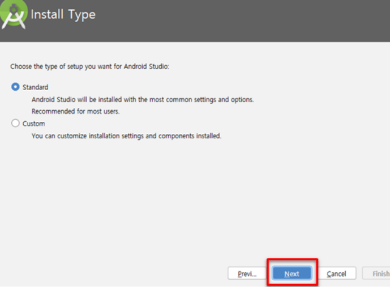The image size is (390, 287).
Task: Click the greyed-out Finish button
Action: [x=376, y=273]
